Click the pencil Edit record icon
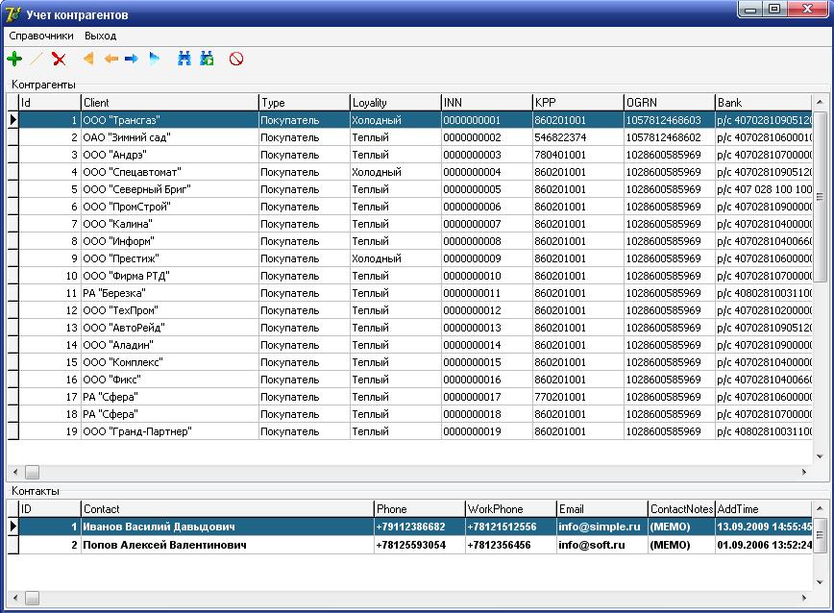This screenshot has width=834, height=613. coord(37,59)
